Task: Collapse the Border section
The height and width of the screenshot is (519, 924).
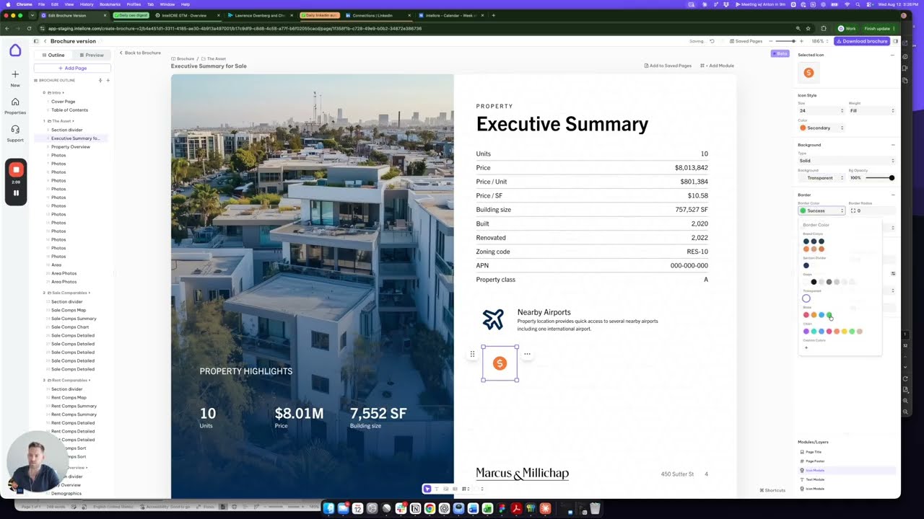Action: (892, 195)
